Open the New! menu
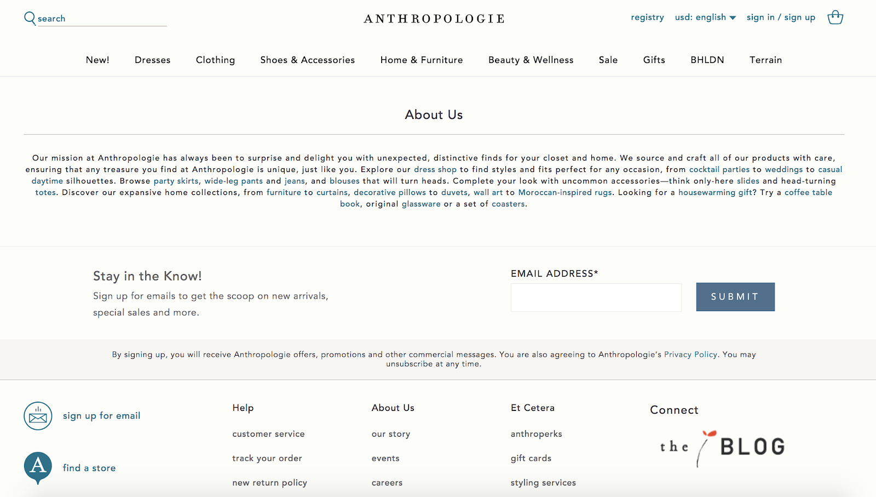This screenshot has width=876, height=497. point(97,60)
